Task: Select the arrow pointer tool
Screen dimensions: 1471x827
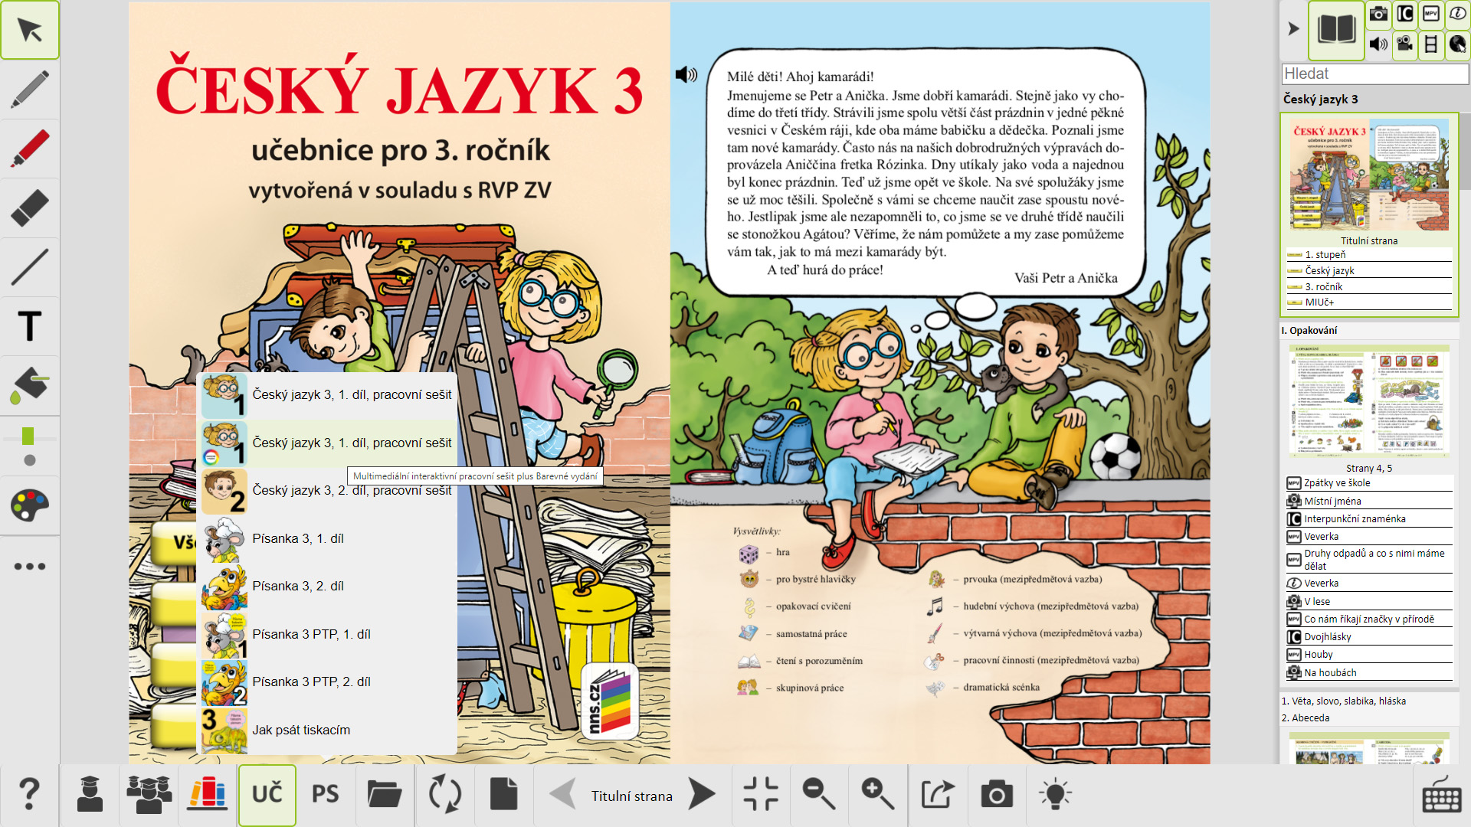Action: [30, 31]
